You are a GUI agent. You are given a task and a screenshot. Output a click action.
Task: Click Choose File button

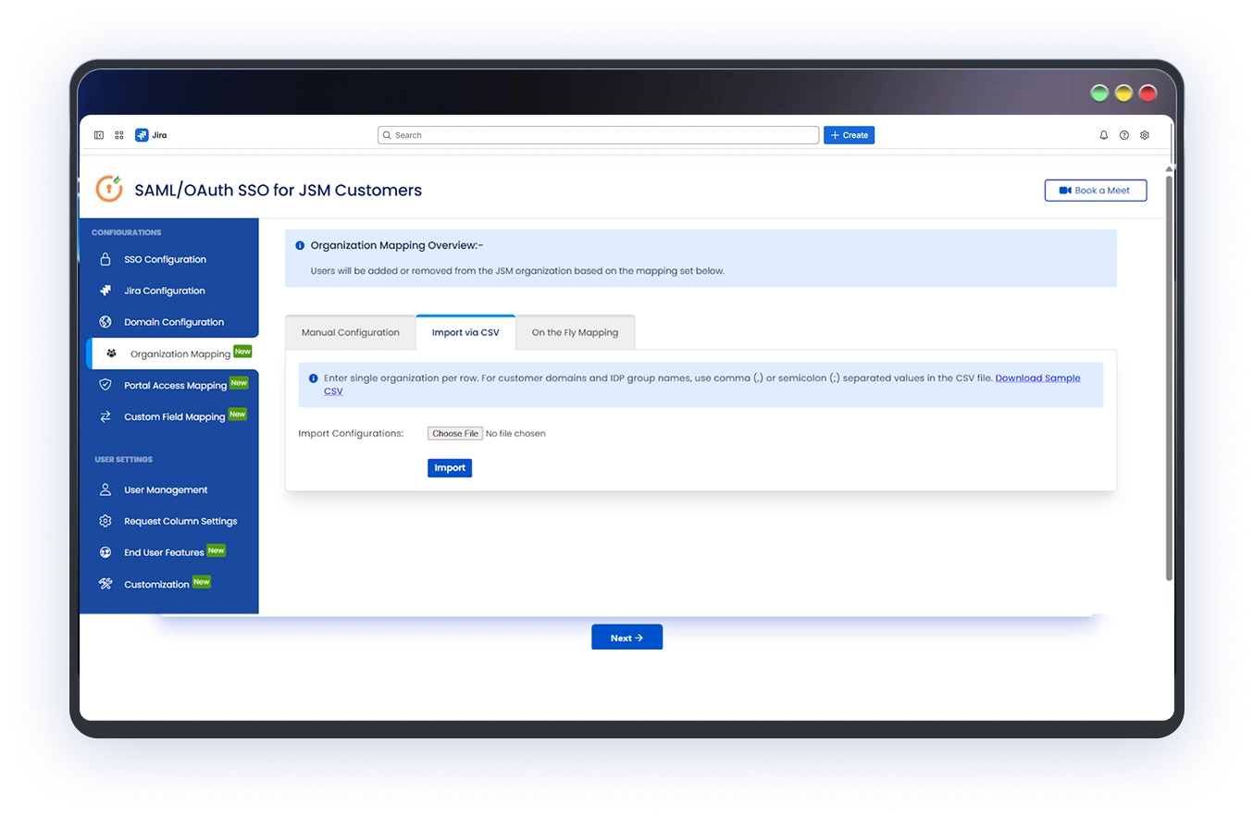coord(455,433)
